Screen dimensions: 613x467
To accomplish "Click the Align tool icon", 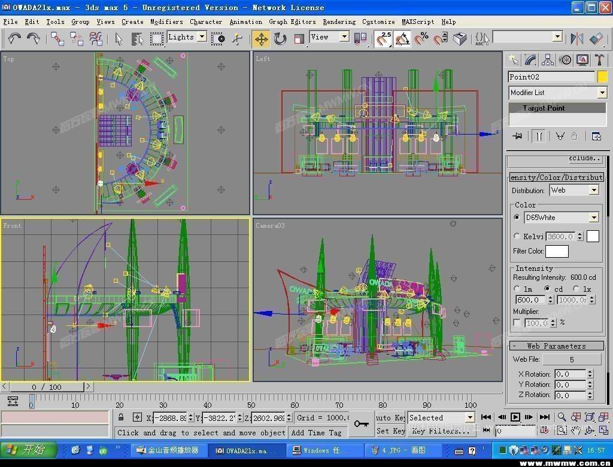I will coord(596,38).
